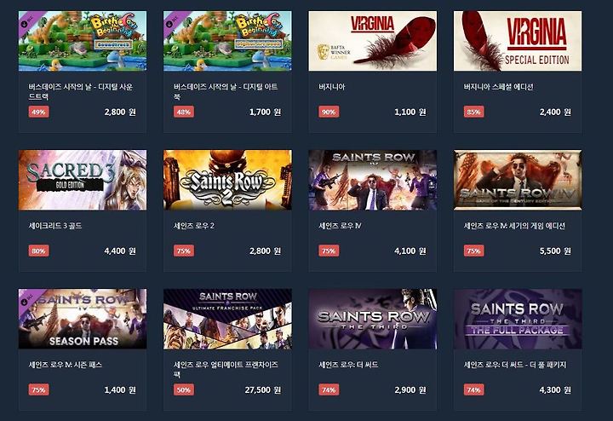Select Saints Row The Third banner
This screenshot has height=421, width=613.
373,319
